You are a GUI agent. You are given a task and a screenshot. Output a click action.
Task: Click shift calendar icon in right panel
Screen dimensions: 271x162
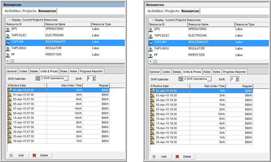[181, 79]
